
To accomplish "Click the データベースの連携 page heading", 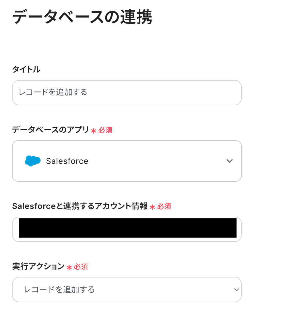I will (x=82, y=17).
